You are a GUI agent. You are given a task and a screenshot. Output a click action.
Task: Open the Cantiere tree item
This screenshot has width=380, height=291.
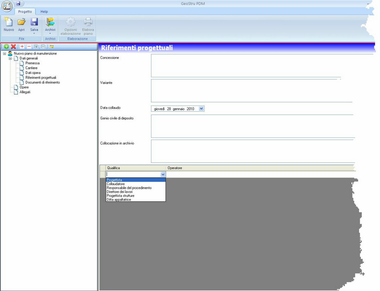point(31,68)
